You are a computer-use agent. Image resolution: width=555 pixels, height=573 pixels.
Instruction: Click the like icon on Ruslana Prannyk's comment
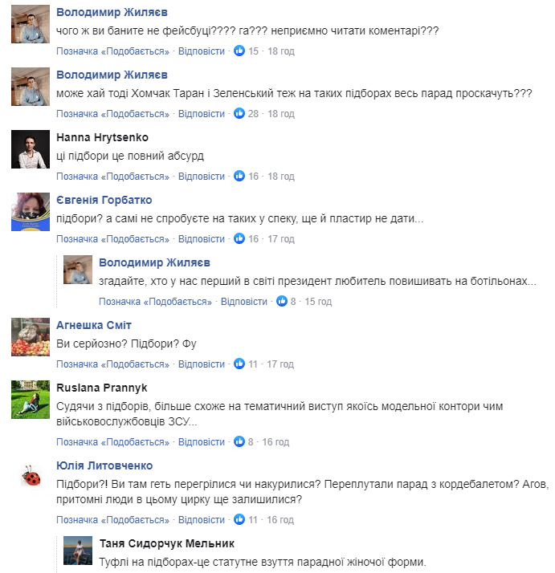click(x=239, y=442)
